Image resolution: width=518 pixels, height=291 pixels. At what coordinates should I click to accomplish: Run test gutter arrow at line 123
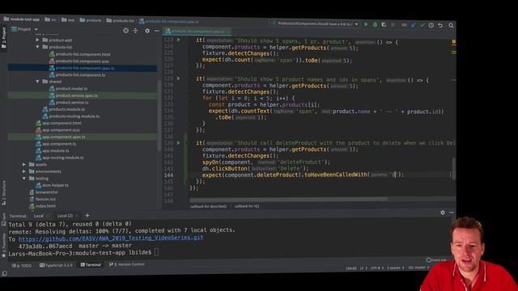178,40
